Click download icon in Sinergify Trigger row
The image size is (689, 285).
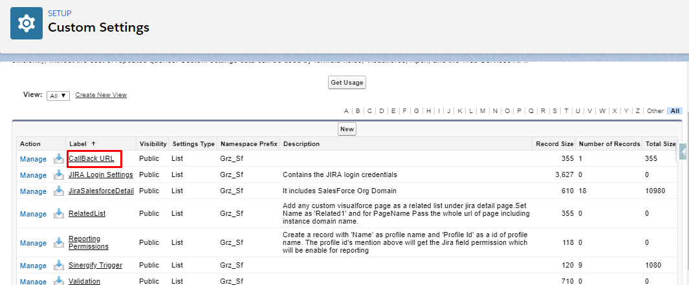point(59,265)
